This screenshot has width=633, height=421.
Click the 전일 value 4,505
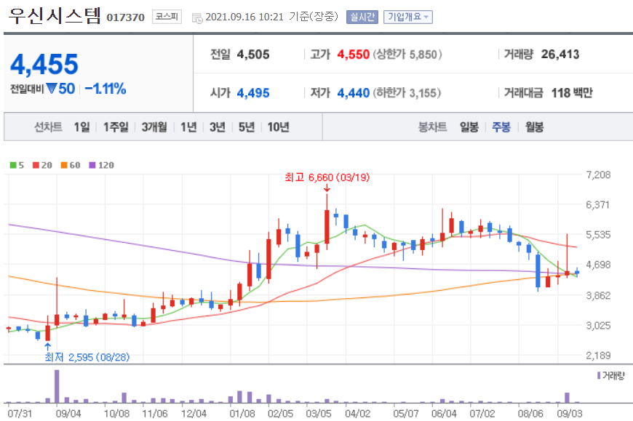point(253,54)
